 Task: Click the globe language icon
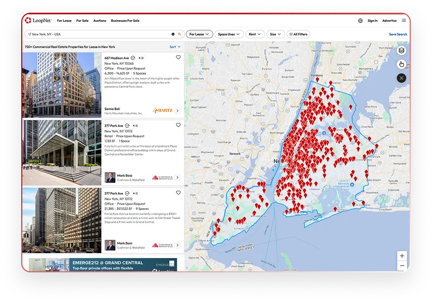(360, 21)
